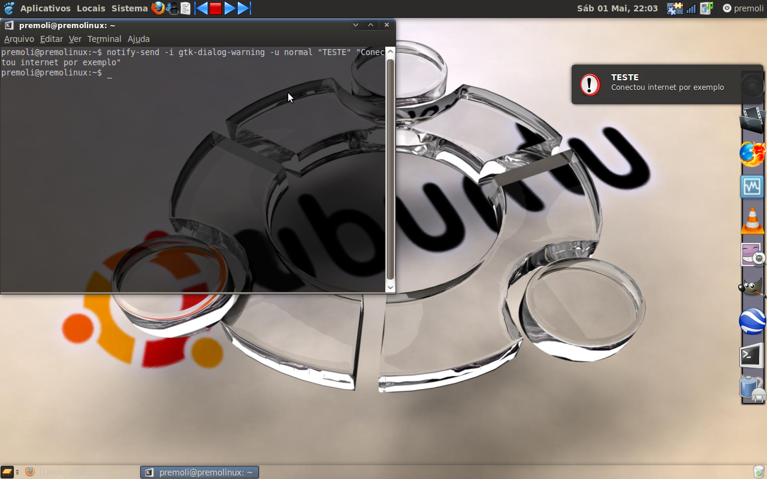Open the printer icon in dock
This screenshot has height=479, width=767.
[752, 388]
